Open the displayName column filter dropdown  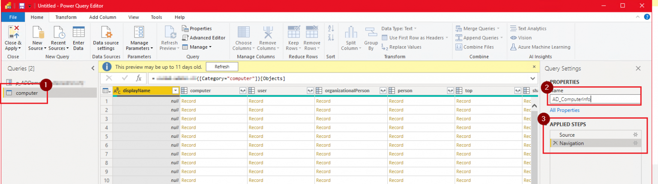[175, 91]
